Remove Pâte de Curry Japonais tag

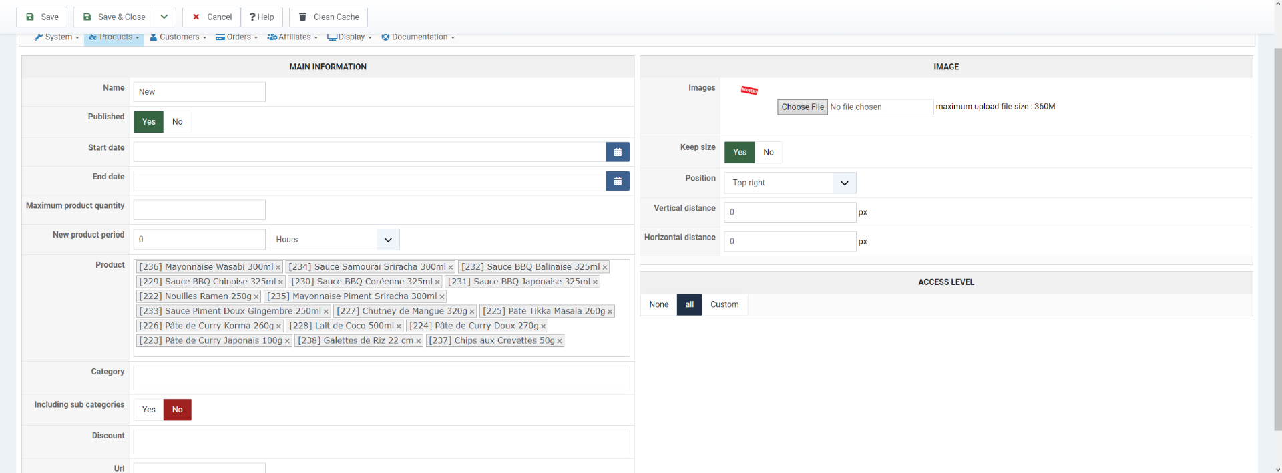pos(287,340)
